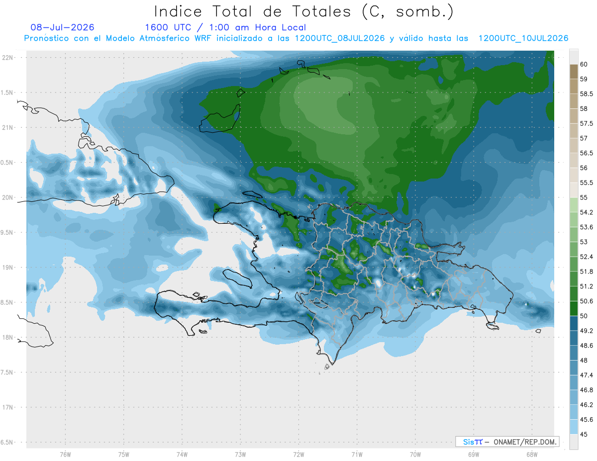Click the longitude label '75W'
Screen dimensions: 597x461
[x=123, y=454]
